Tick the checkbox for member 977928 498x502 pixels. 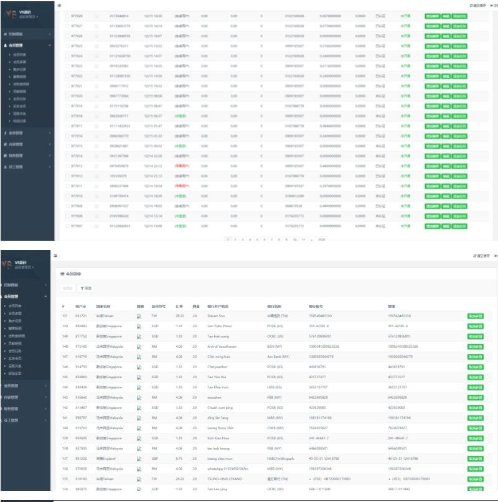click(x=67, y=16)
